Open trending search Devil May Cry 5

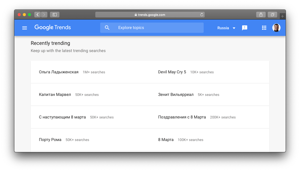172,72
